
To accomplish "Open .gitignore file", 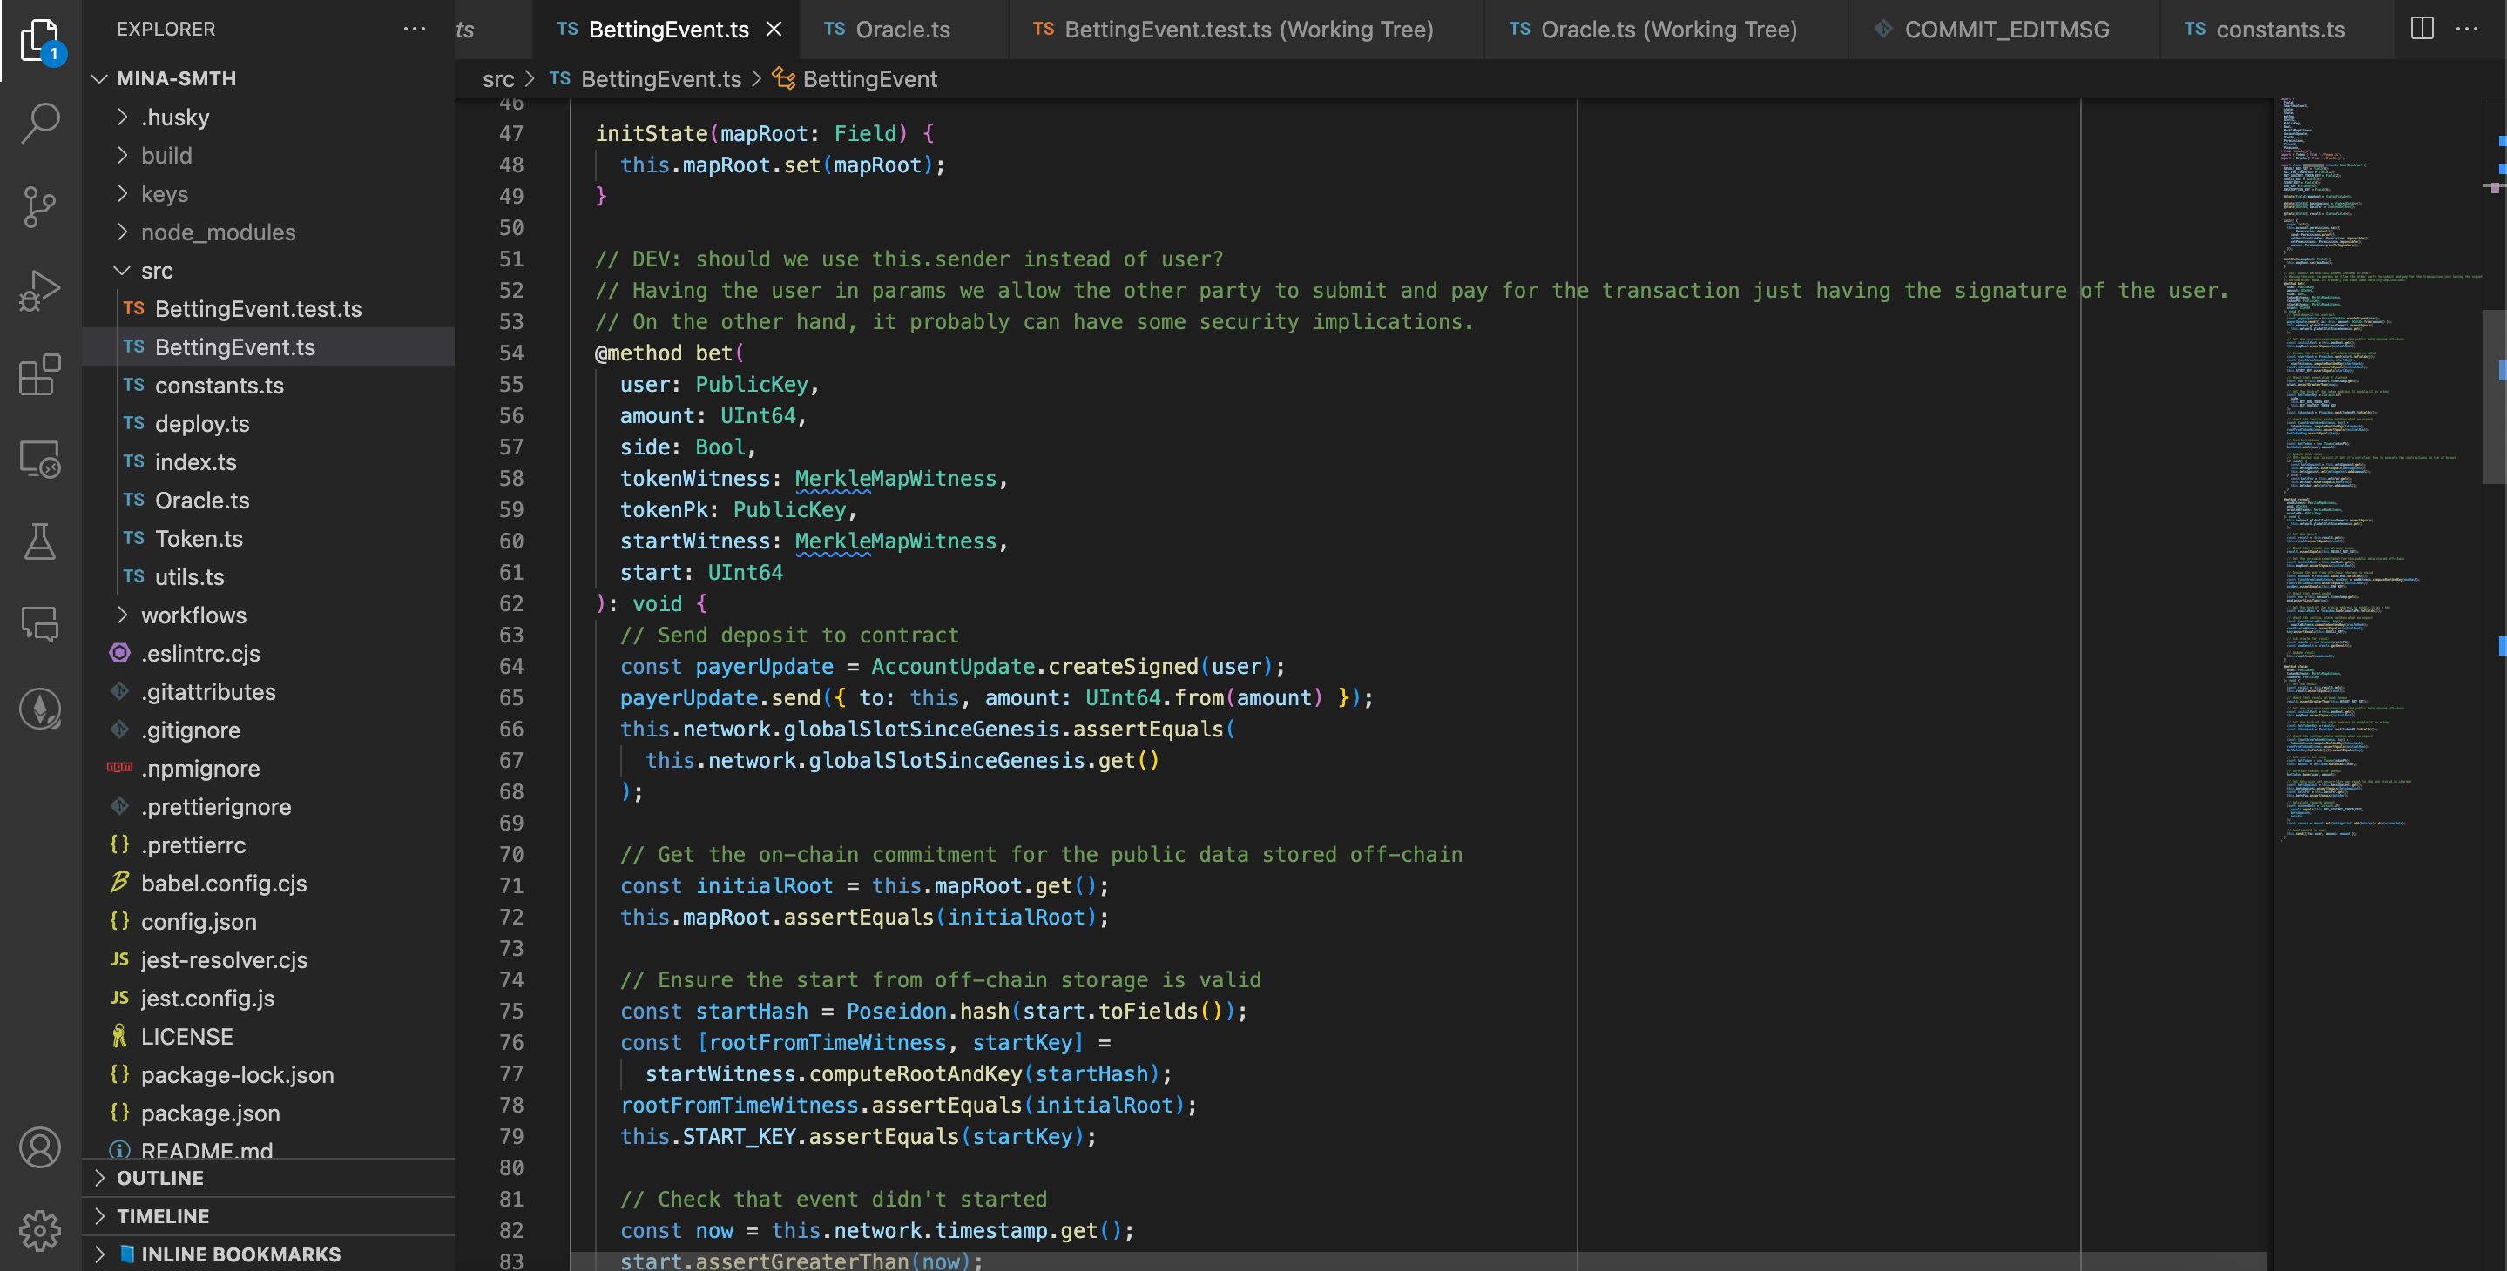I will (267, 730).
